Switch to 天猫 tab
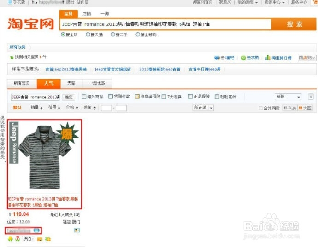This screenshot has width=318, height=247. point(71,83)
